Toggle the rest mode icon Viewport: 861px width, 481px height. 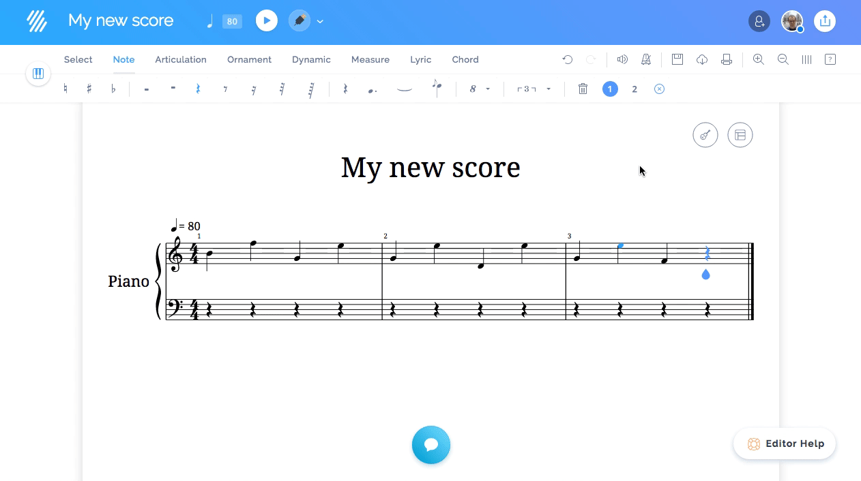coord(345,89)
